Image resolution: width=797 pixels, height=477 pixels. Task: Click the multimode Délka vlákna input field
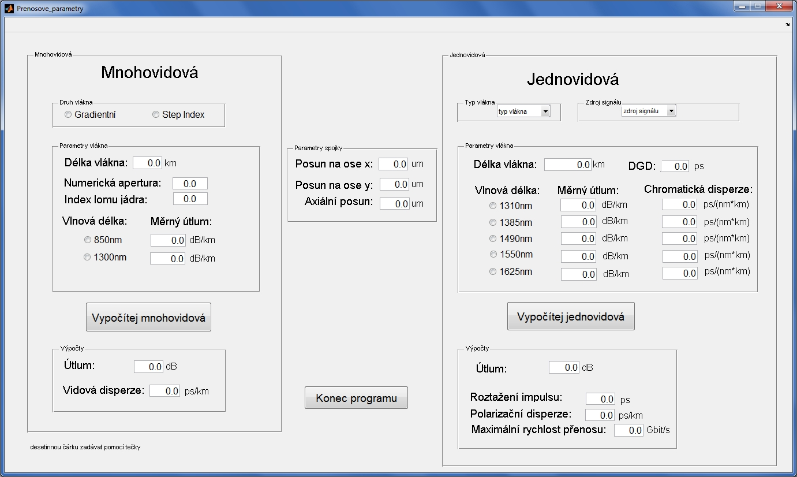coord(148,163)
